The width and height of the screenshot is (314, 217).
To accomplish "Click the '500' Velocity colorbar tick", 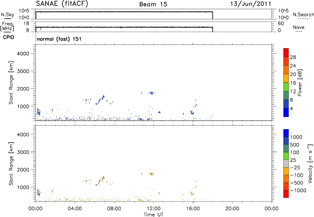I will click(294, 145).
